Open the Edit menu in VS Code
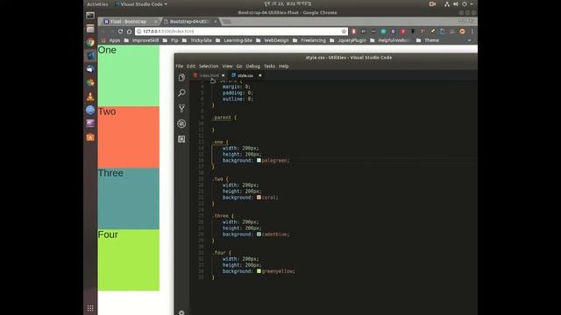 click(191, 66)
